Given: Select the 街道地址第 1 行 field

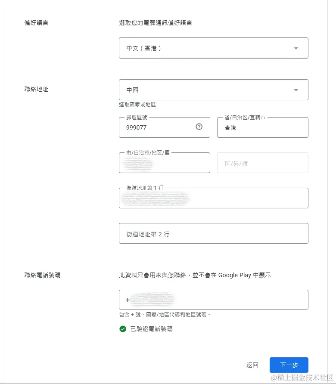Looking at the screenshot, I should pyautogui.click(x=213, y=198).
